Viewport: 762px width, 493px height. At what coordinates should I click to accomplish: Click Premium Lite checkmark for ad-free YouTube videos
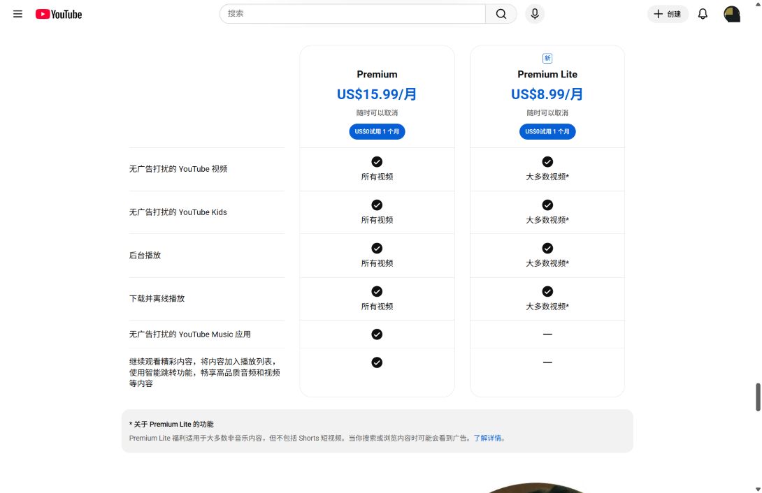pyautogui.click(x=547, y=161)
